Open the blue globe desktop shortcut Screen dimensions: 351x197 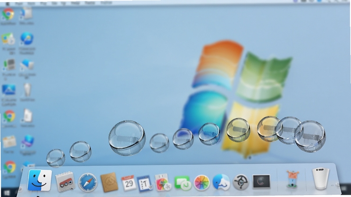tap(27, 39)
